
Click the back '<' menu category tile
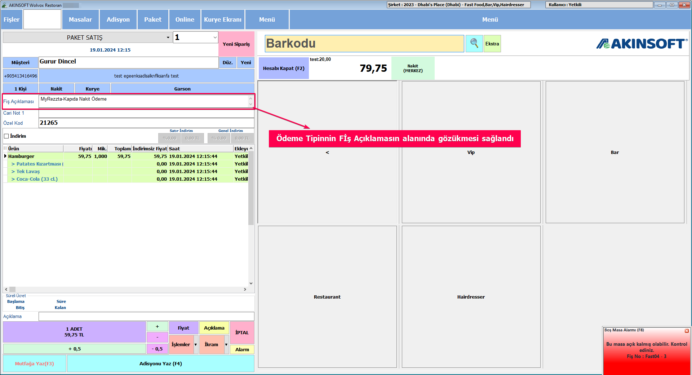(327, 152)
